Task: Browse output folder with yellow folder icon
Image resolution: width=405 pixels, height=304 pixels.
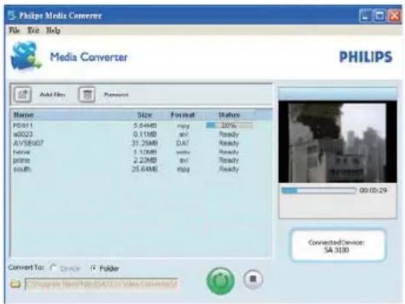Action: click(15, 284)
